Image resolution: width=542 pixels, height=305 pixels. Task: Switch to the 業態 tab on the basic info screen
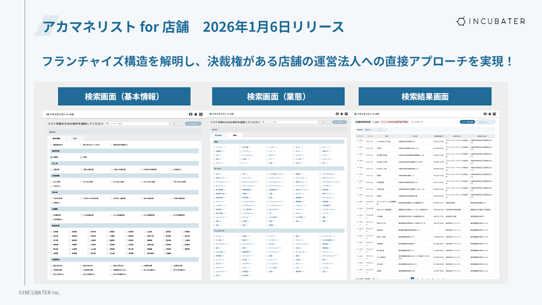point(75,139)
